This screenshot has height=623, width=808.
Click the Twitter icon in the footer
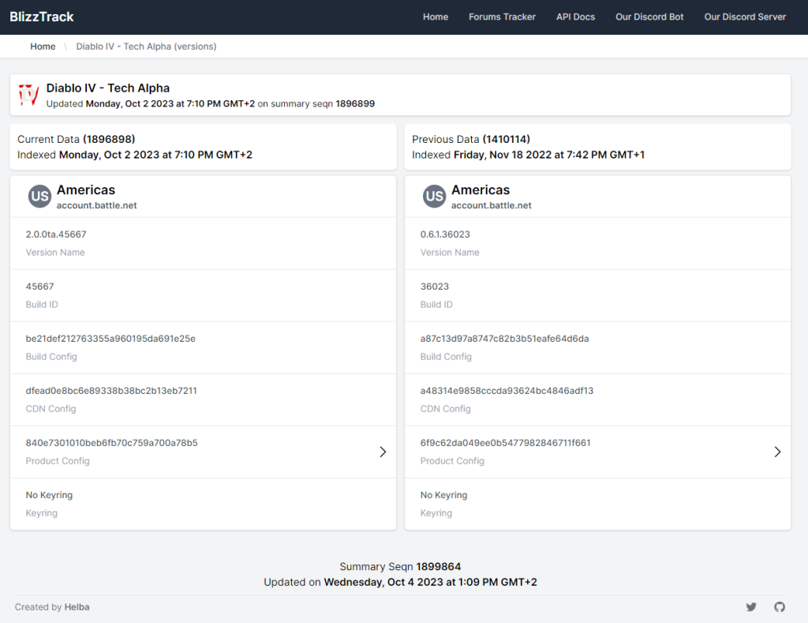751,607
